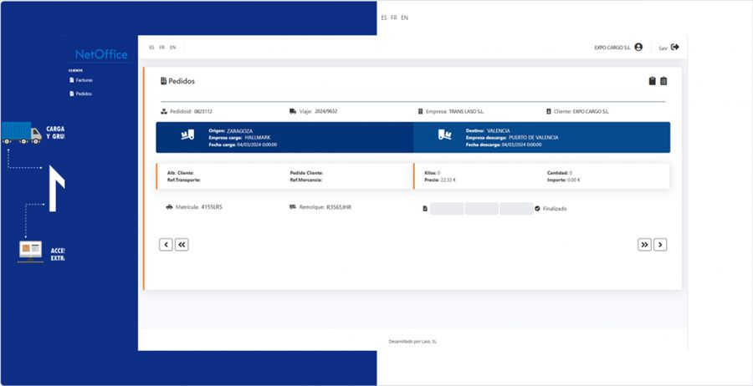Open Pedidos in the NetOffice sidebar
Viewport: 753px width, 386px height.
tap(84, 94)
